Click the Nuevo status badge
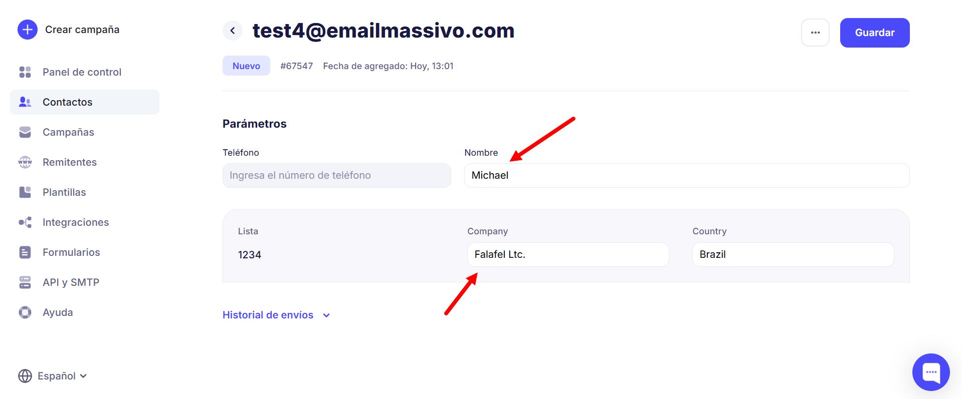The width and height of the screenshot is (962, 399). 246,66
